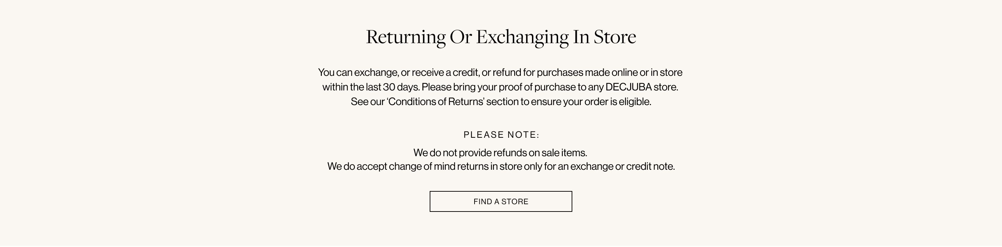Click the line 'We do not provide refunds on sale items.'
This screenshot has width=1002, height=247.
[x=501, y=152]
